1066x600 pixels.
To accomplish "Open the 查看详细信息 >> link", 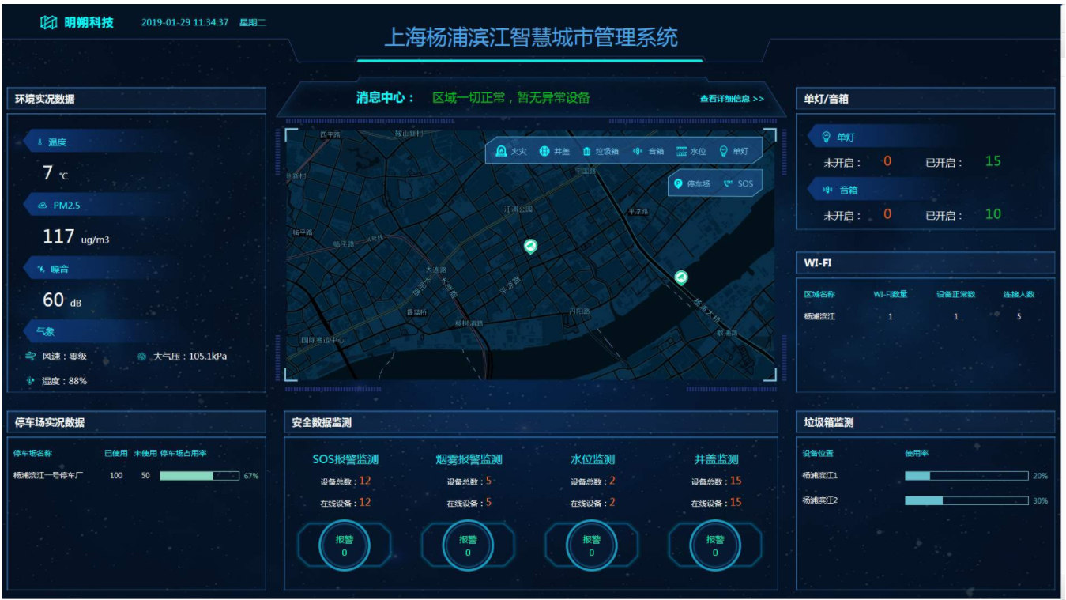I will [732, 99].
